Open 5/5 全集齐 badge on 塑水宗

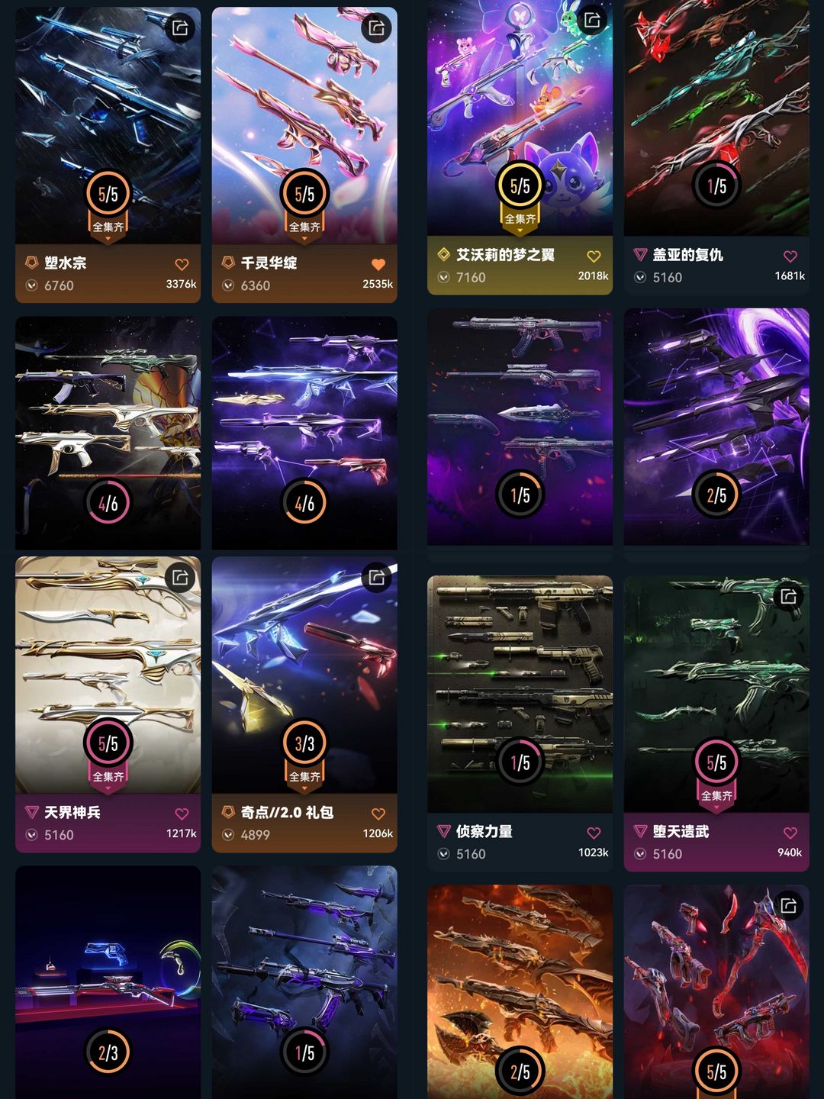point(108,203)
